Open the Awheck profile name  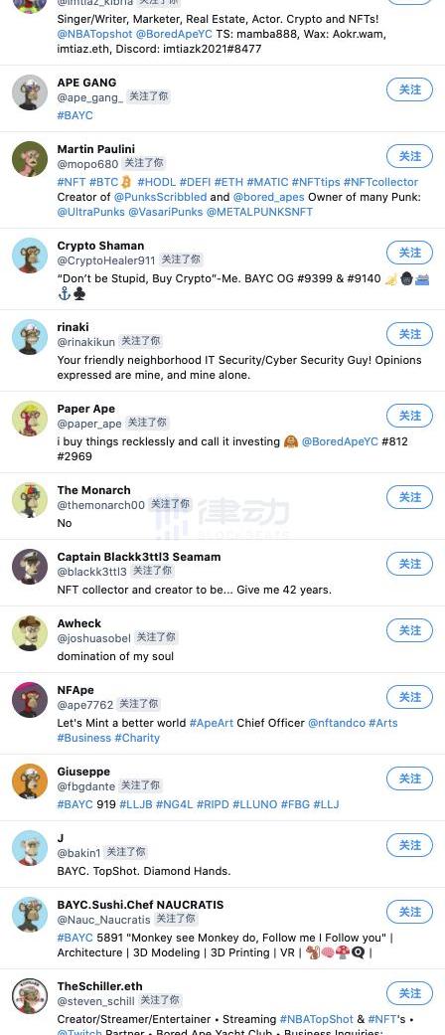79,623
